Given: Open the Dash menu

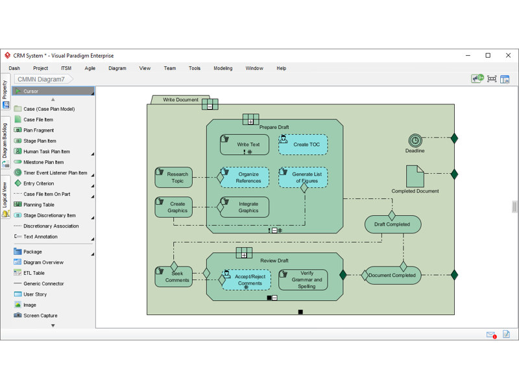Looking at the screenshot, I should [14, 68].
